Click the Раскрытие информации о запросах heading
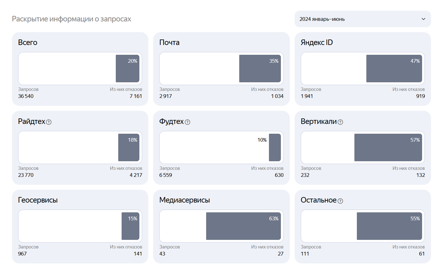The width and height of the screenshot is (442, 272). [x=71, y=19]
